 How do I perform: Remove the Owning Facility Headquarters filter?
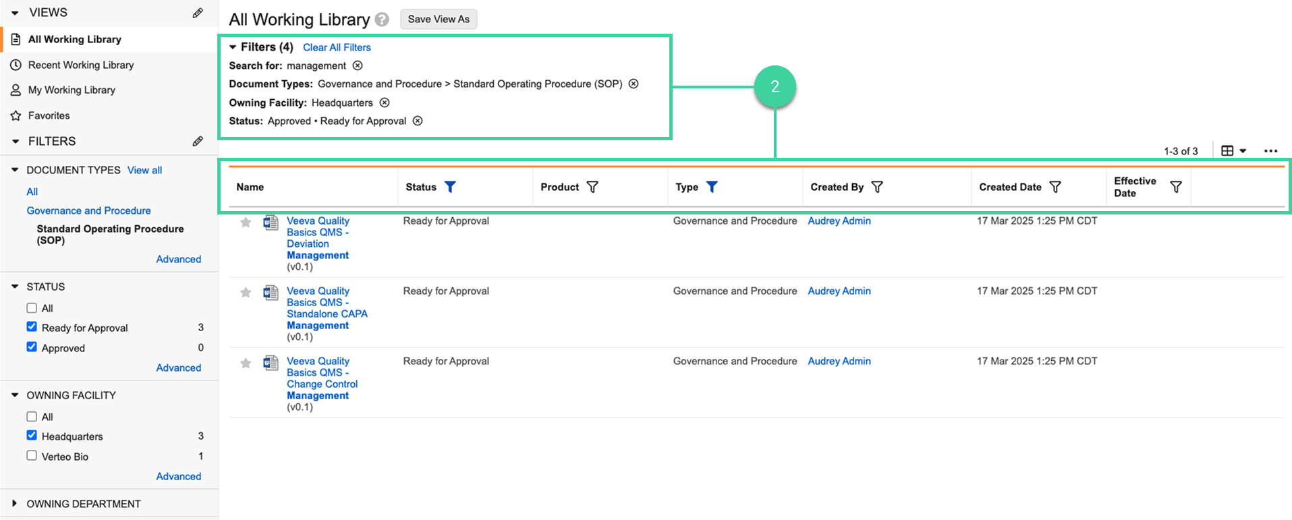click(x=385, y=103)
